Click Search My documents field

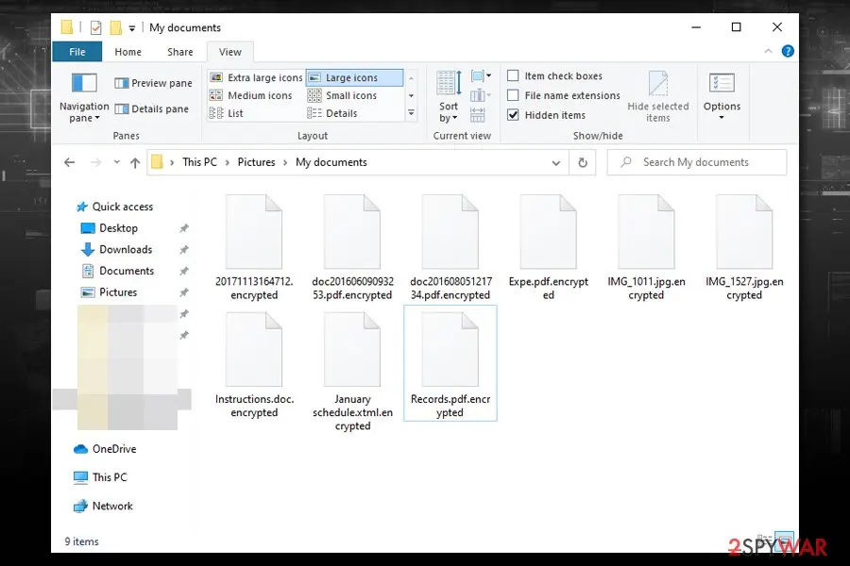697,162
